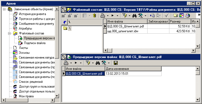Click the tools hammer icon in lower toolbar
The height and width of the screenshot is (104, 202).
coord(104,63)
